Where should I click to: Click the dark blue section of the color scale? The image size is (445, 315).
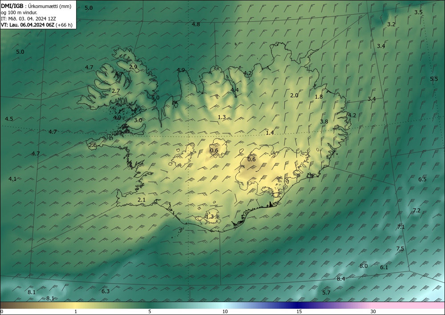[x=296, y=305]
